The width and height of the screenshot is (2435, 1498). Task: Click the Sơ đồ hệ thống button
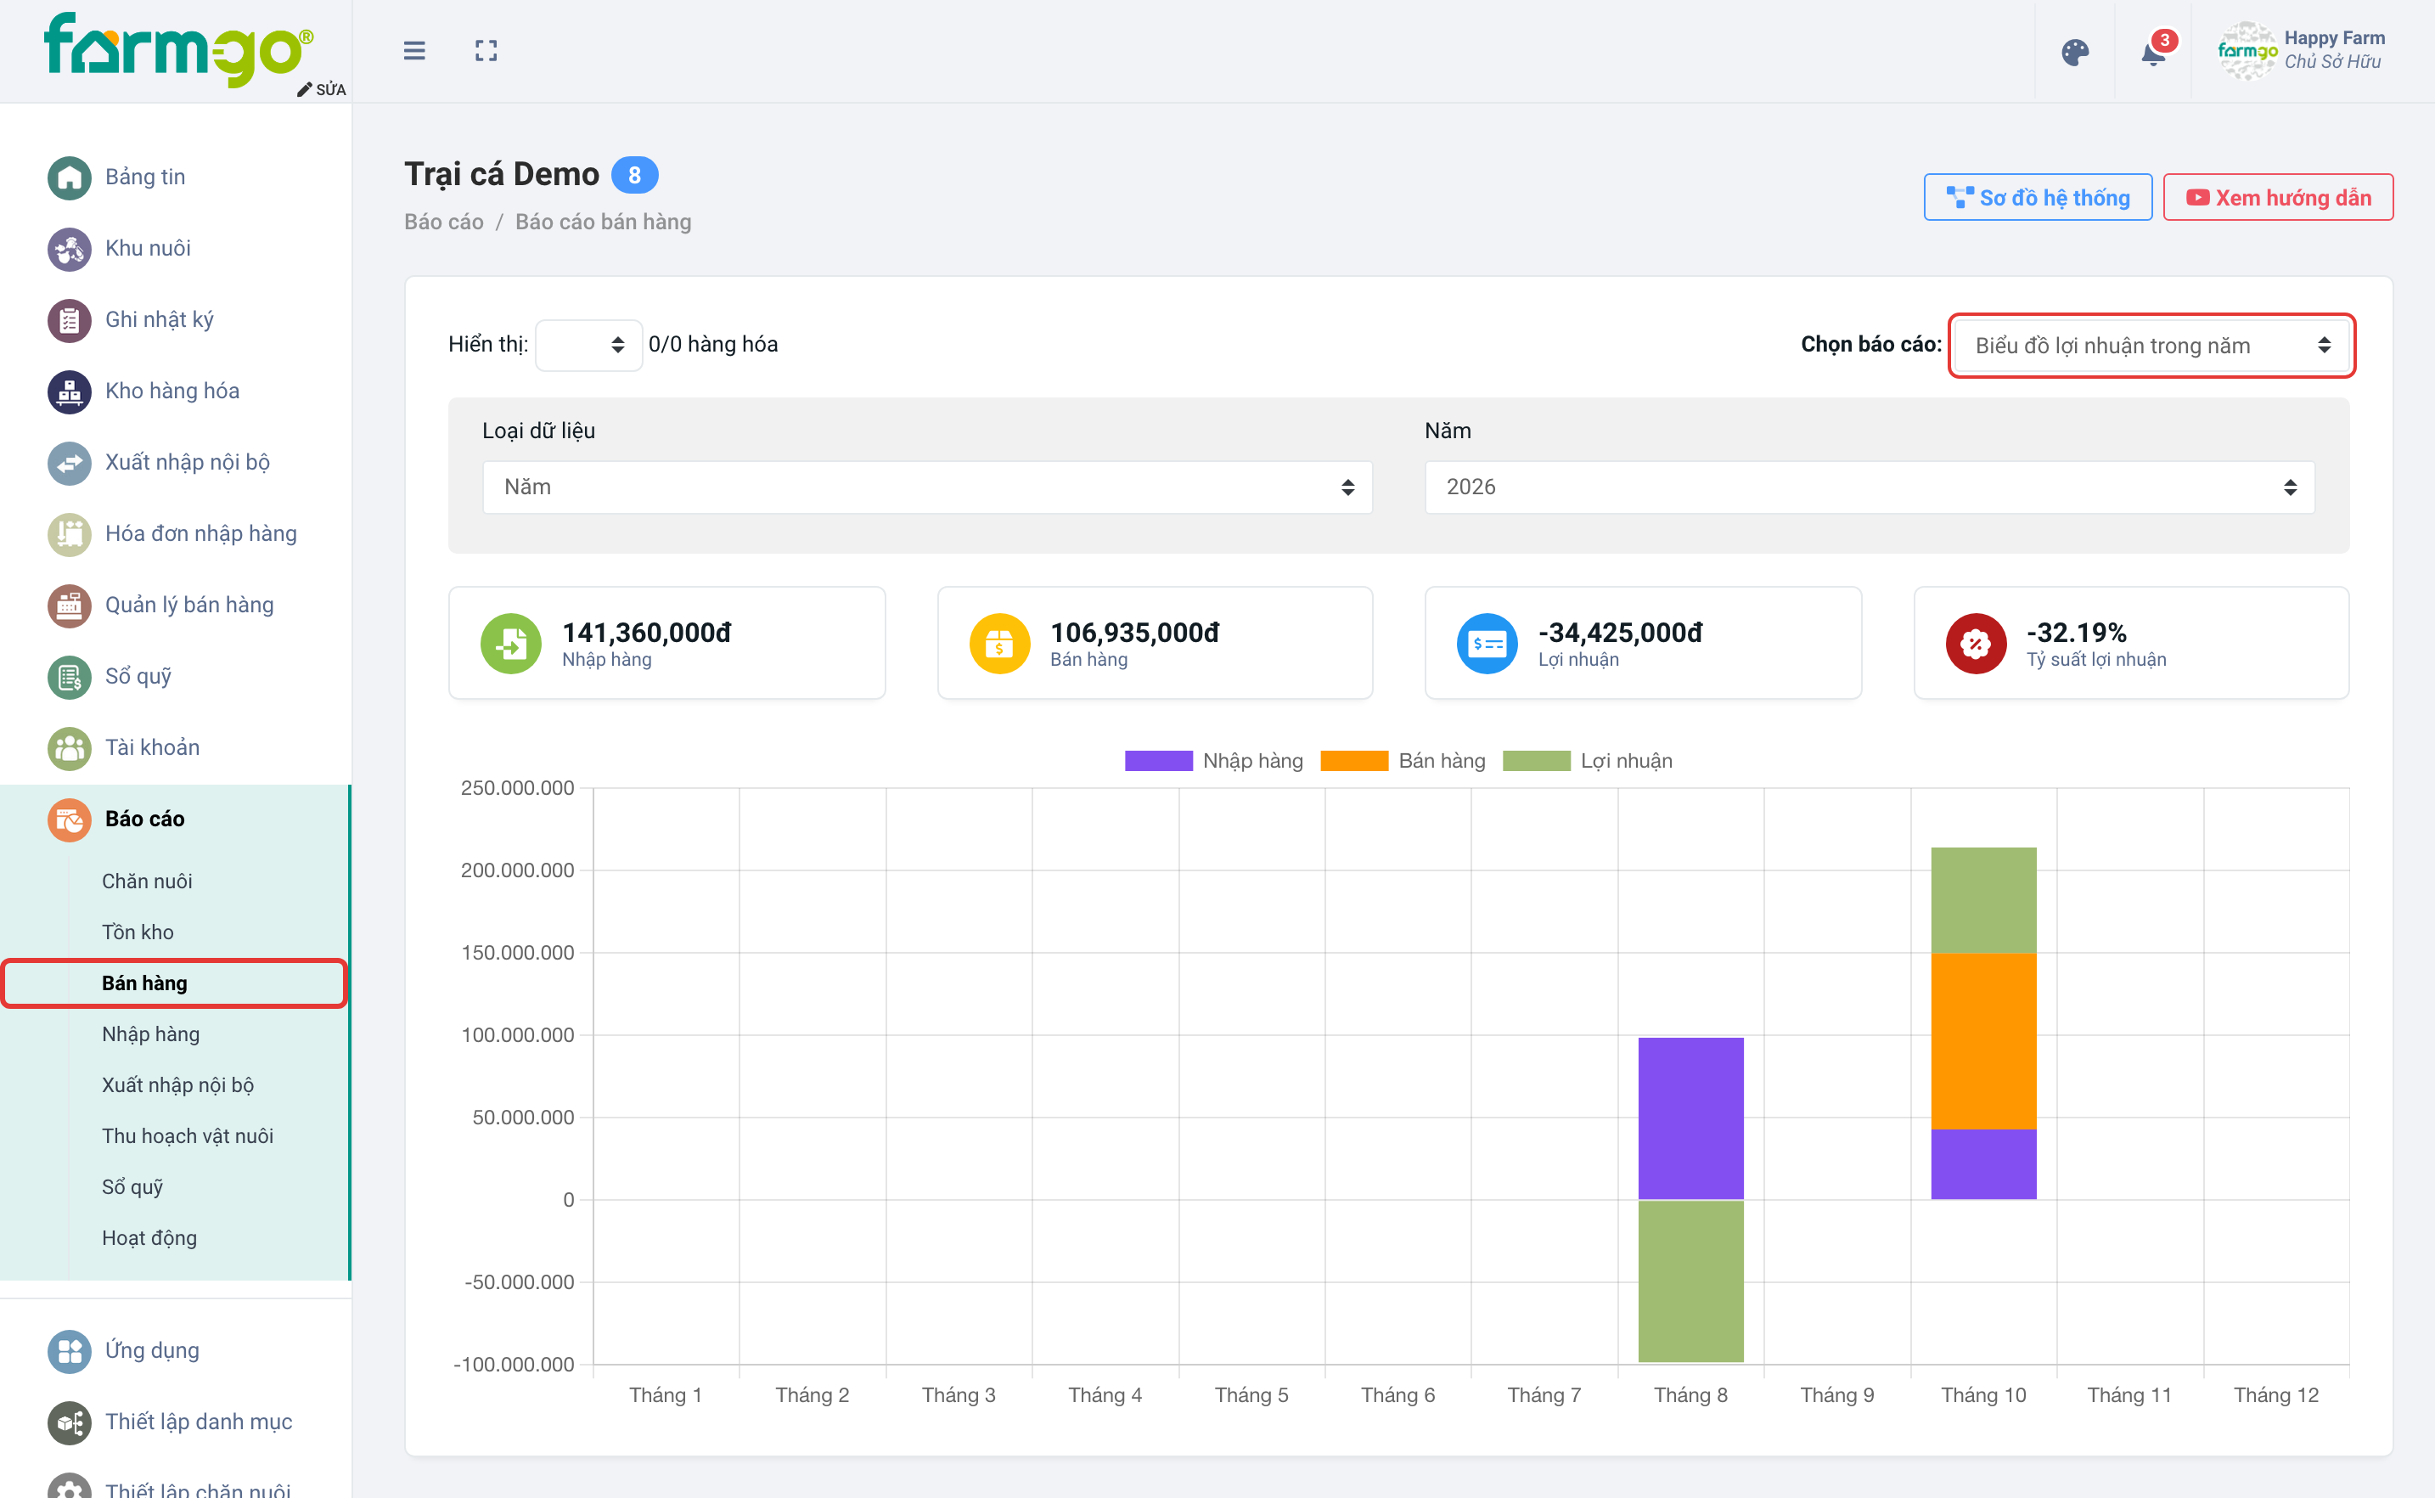(2037, 197)
